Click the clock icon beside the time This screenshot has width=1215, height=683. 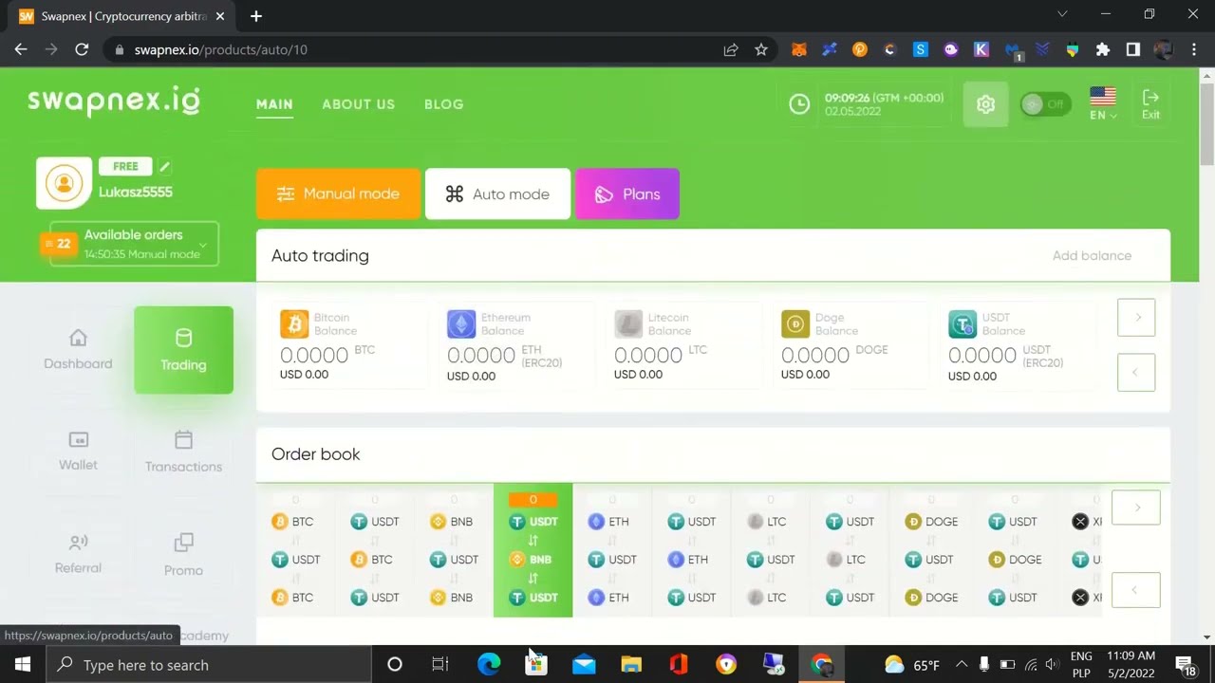[799, 104]
